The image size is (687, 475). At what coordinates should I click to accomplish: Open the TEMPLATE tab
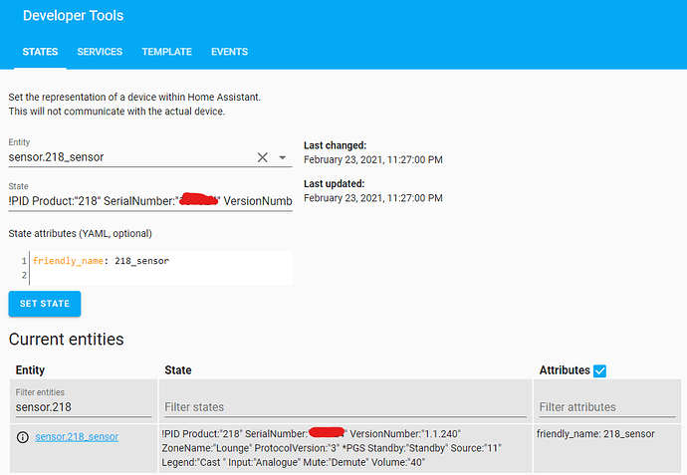[167, 52]
